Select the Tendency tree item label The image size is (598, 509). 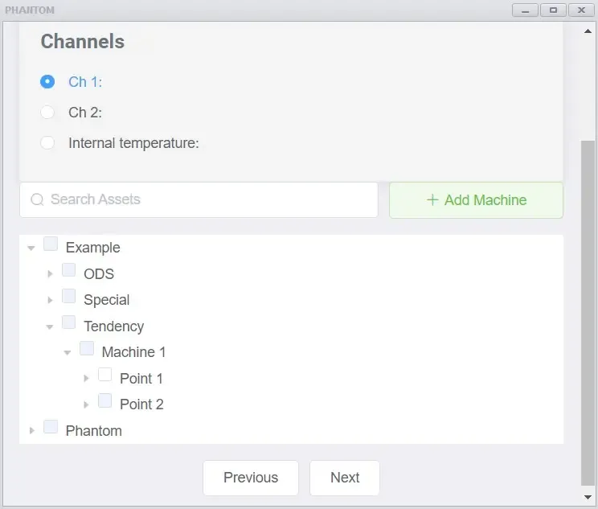(x=113, y=326)
